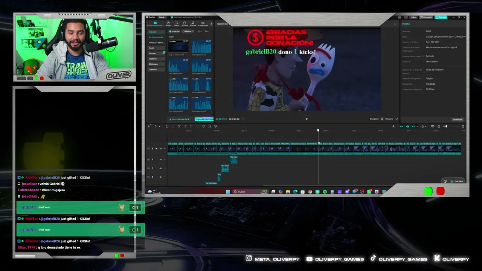
Task: Adjust the timeline zoom slider
Action: pos(447,126)
